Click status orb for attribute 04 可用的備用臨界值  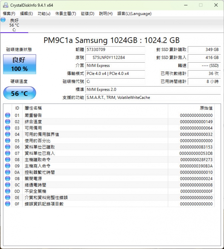(x=8, y=134)
